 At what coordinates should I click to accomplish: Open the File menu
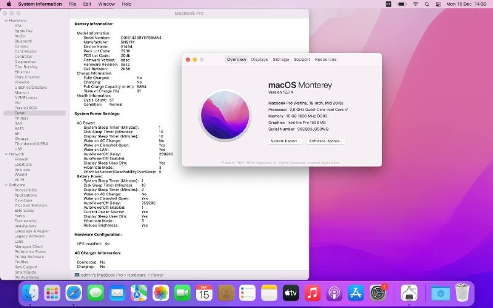pos(72,4)
